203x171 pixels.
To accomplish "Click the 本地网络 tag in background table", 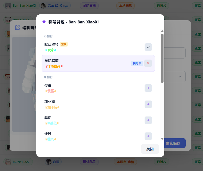I will [125, 6].
